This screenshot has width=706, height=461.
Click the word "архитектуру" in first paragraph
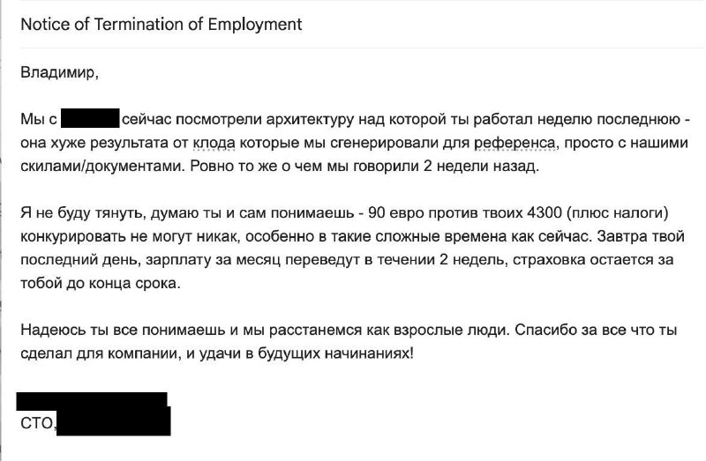click(x=310, y=120)
